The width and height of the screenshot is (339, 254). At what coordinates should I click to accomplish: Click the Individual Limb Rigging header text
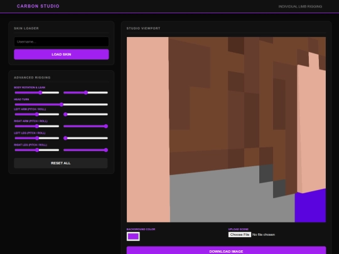pyautogui.click(x=300, y=6)
